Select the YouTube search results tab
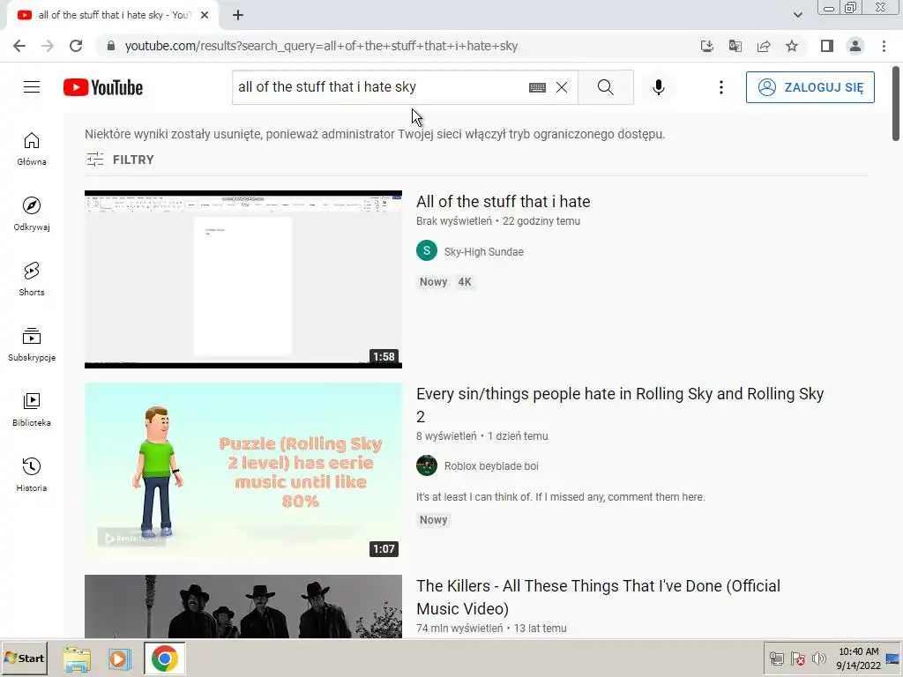Screen dimensions: 903x677 click(x=113, y=16)
